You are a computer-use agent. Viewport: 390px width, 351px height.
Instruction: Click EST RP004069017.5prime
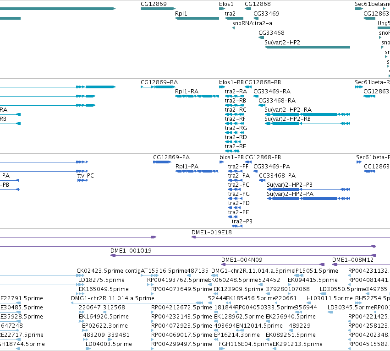(x=181, y=335)
